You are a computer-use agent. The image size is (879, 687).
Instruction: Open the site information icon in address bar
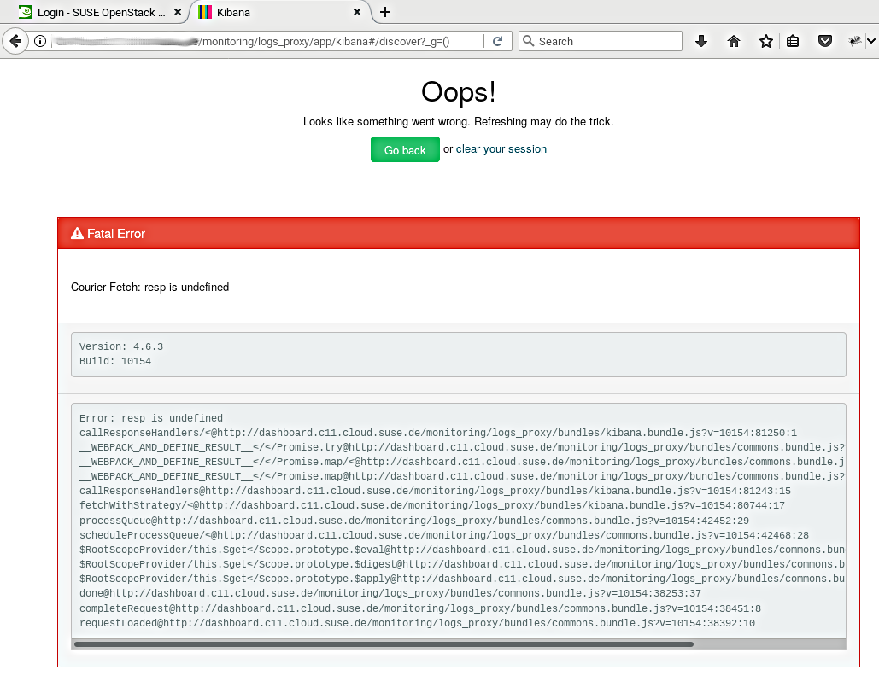pos(40,41)
